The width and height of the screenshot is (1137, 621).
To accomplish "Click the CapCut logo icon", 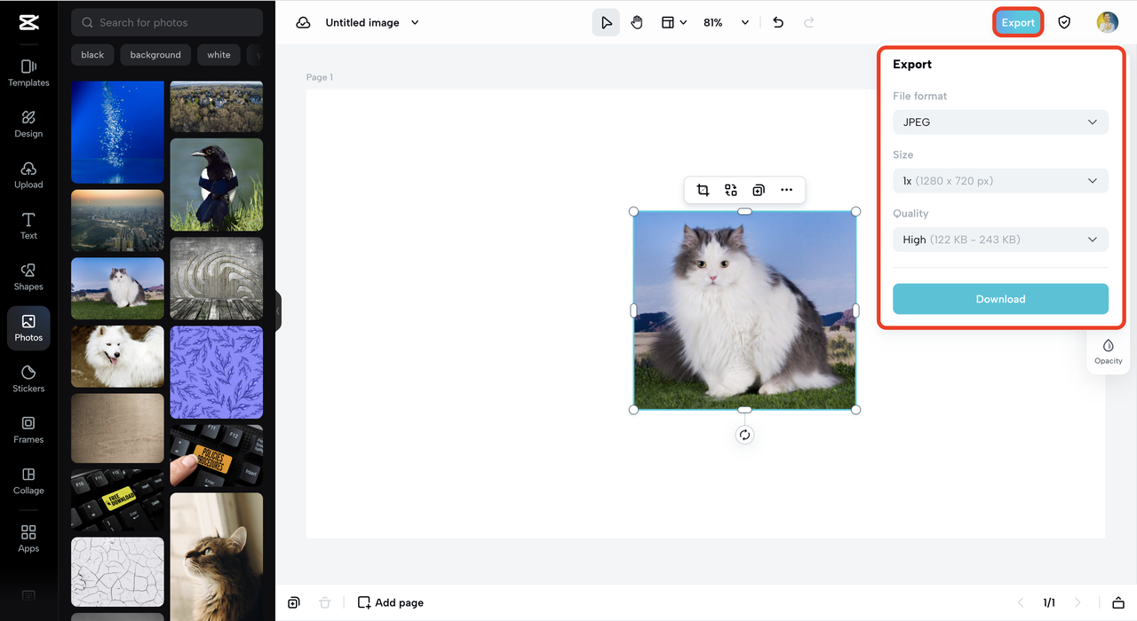I will [x=28, y=22].
